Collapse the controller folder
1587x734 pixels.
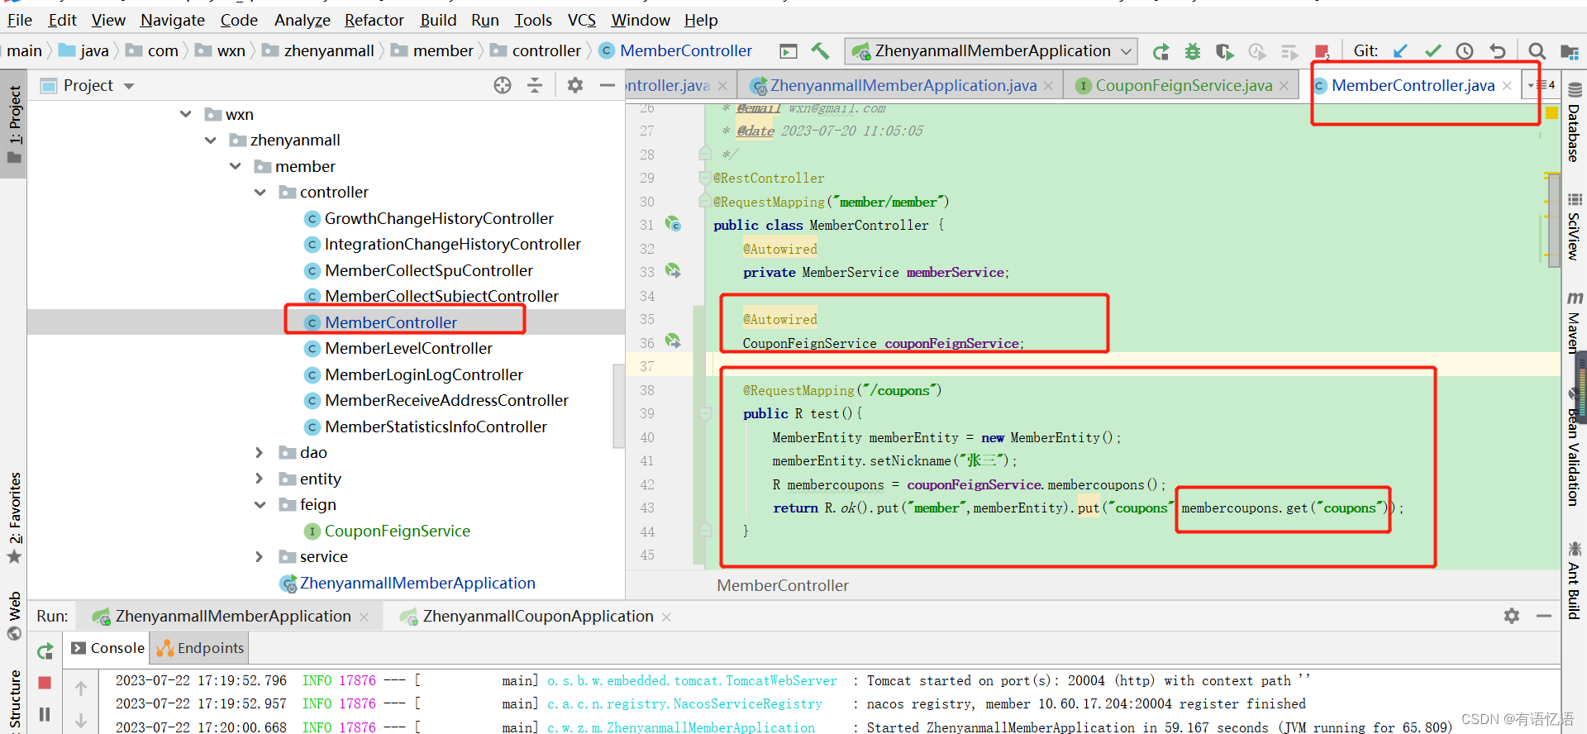coord(260,193)
